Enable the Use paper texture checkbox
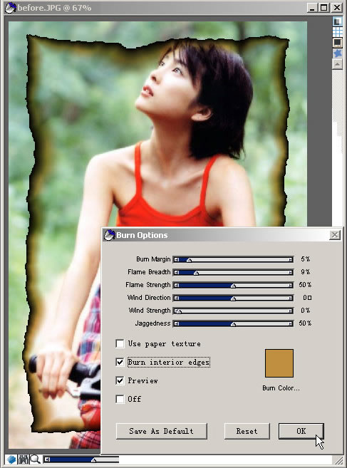This screenshot has width=347, height=468. 120,343
